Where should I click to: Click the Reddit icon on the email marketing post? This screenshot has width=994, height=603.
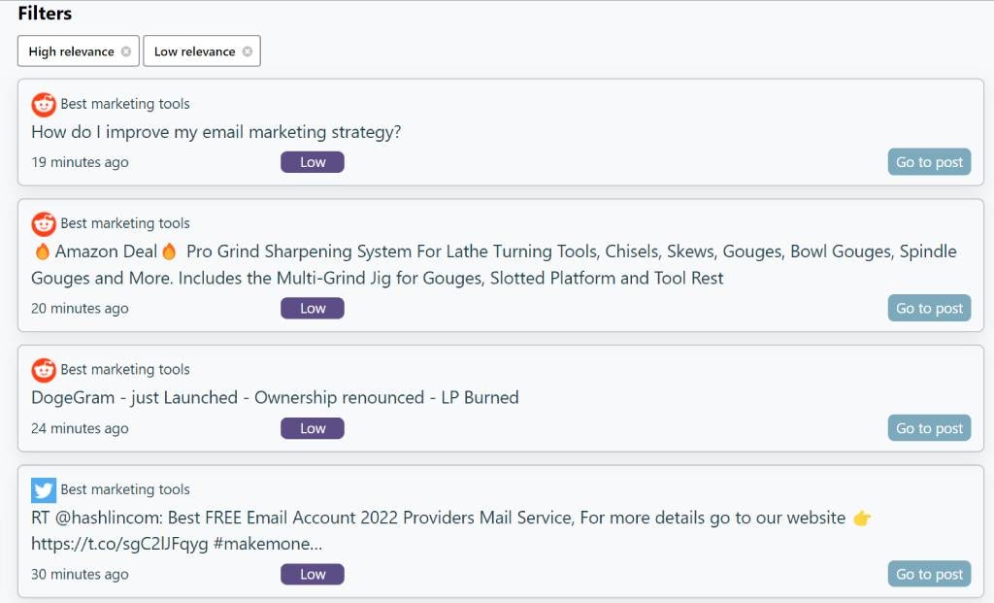pyautogui.click(x=43, y=103)
